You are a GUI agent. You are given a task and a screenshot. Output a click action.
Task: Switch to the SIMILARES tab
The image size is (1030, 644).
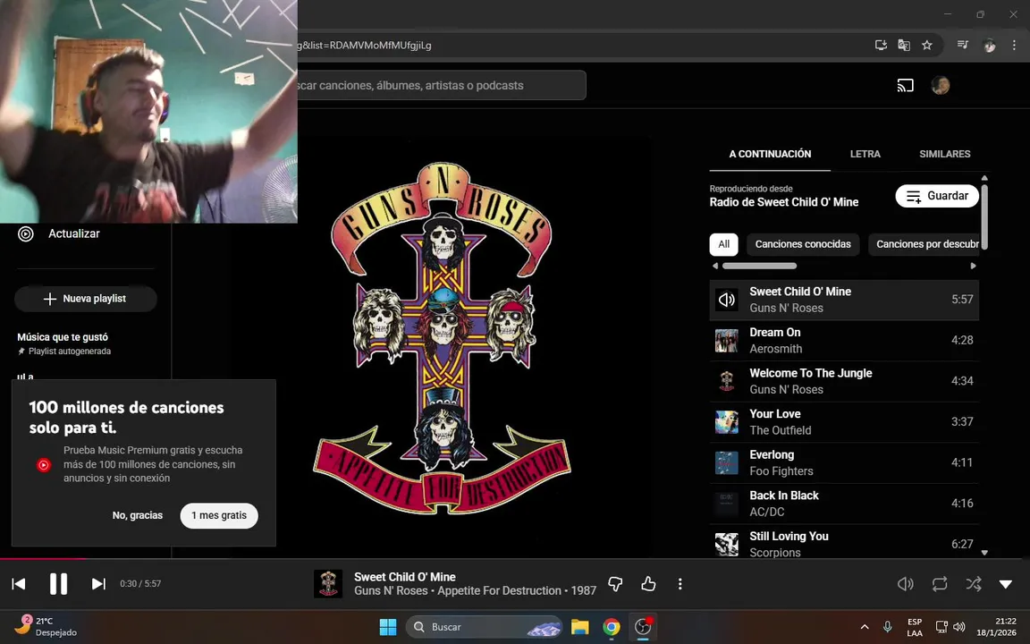point(944,154)
